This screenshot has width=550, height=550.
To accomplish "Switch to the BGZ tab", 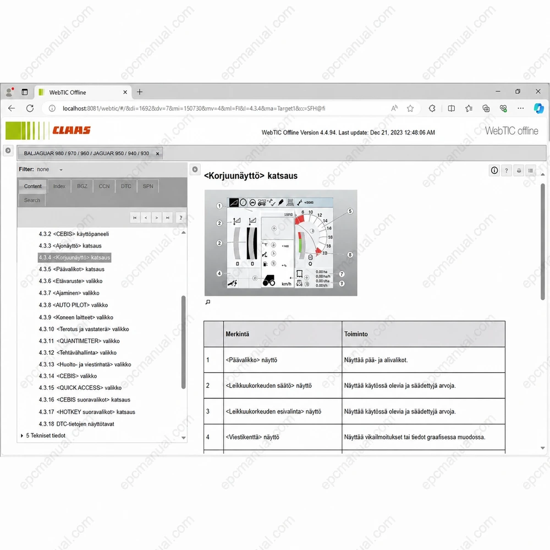I will tap(82, 186).
